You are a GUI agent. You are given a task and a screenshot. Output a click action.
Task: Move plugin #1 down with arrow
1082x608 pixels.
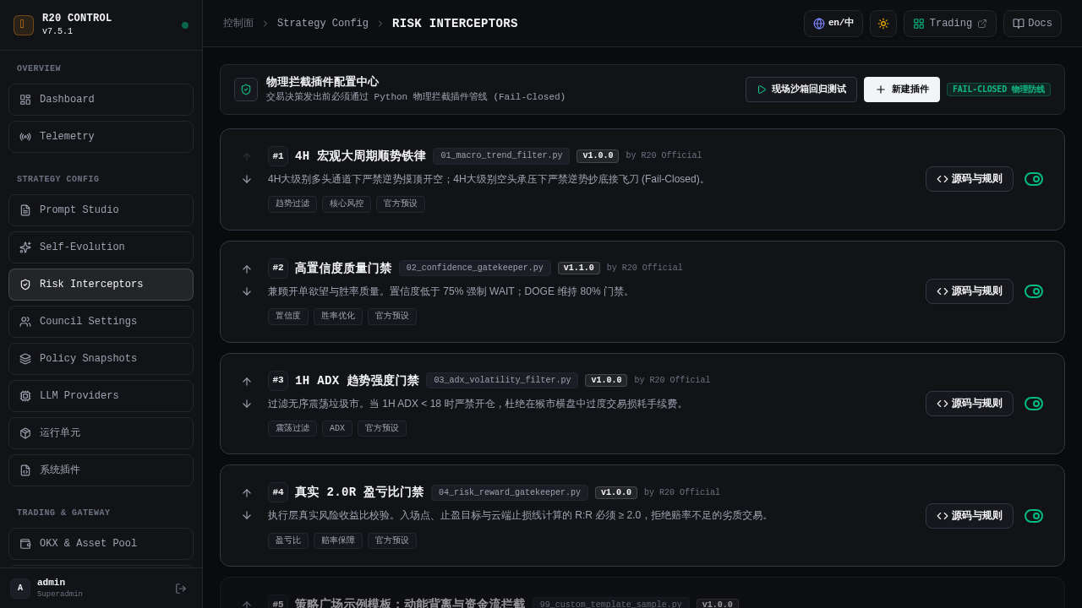click(247, 179)
